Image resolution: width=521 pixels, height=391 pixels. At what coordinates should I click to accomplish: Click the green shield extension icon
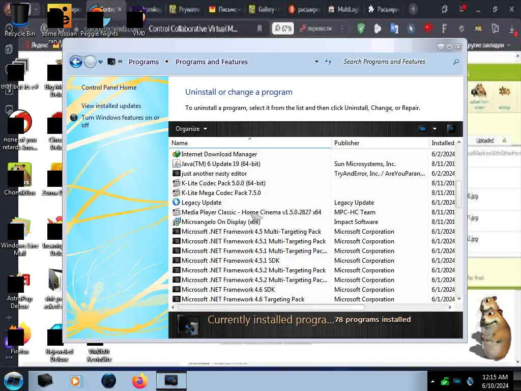[361, 29]
